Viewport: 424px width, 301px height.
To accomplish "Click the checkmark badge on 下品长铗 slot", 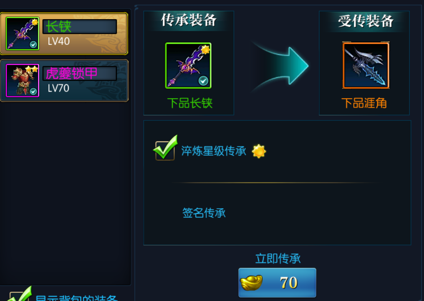I will [x=203, y=81].
